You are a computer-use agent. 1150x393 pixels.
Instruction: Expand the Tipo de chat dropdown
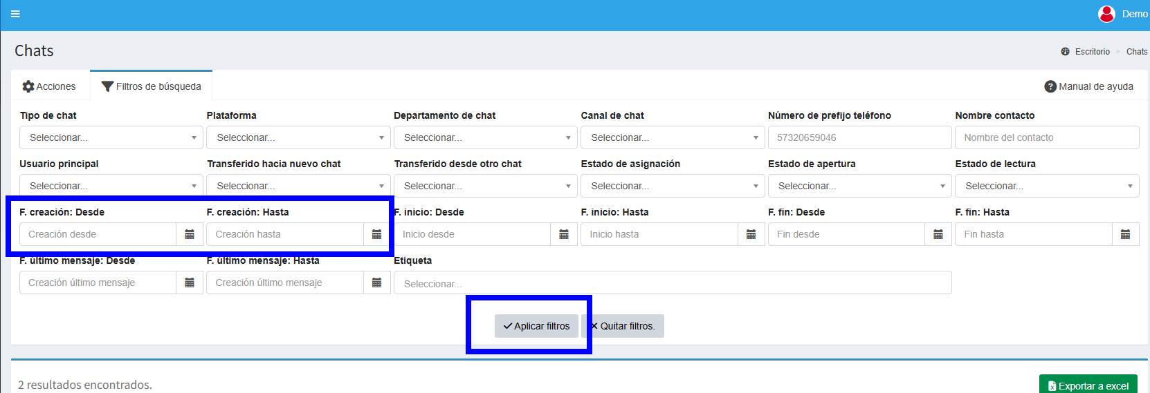coord(111,137)
